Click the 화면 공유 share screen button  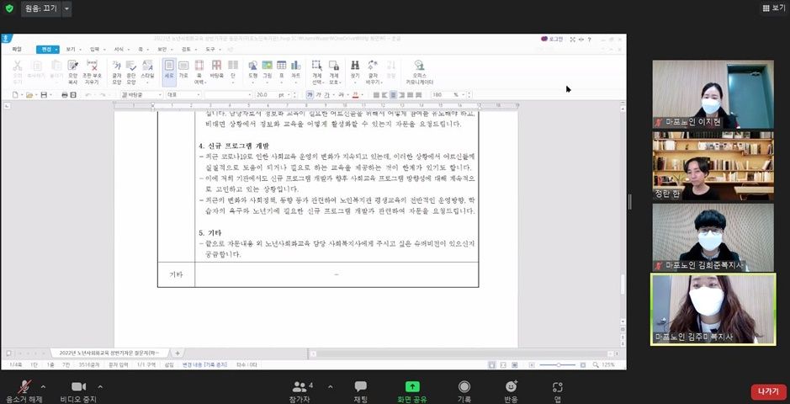[x=412, y=391]
